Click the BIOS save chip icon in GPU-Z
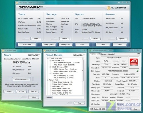 click(x=137, y=71)
